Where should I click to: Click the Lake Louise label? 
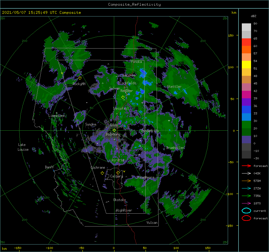tap(23, 147)
